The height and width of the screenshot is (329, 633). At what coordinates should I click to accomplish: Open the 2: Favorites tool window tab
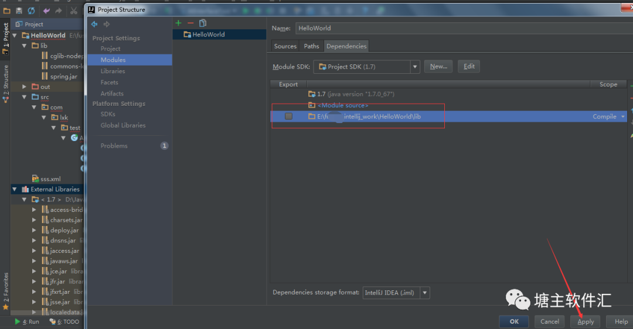point(6,291)
